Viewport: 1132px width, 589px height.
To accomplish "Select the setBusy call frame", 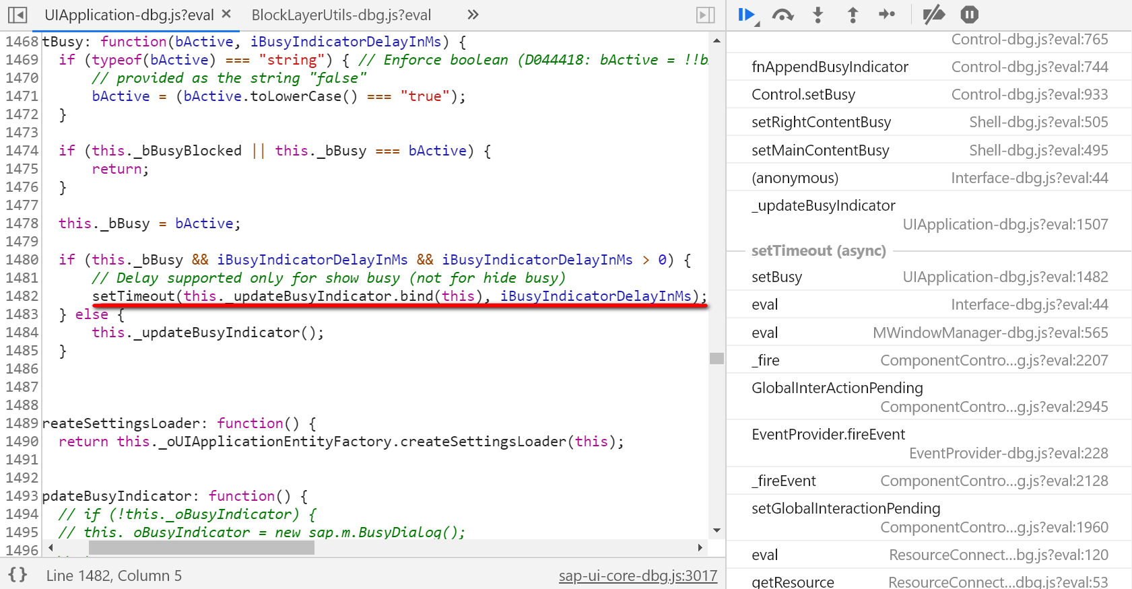I will pyautogui.click(x=929, y=277).
